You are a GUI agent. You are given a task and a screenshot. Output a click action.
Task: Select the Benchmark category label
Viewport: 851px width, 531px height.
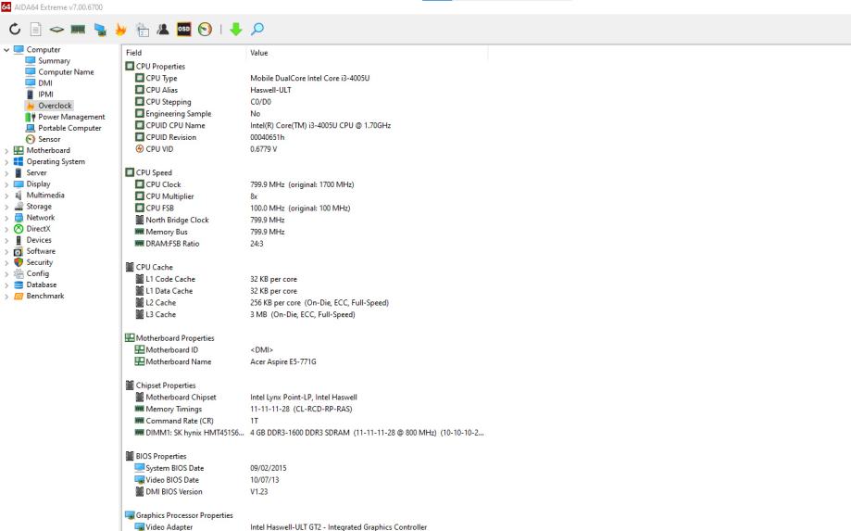pos(45,296)
